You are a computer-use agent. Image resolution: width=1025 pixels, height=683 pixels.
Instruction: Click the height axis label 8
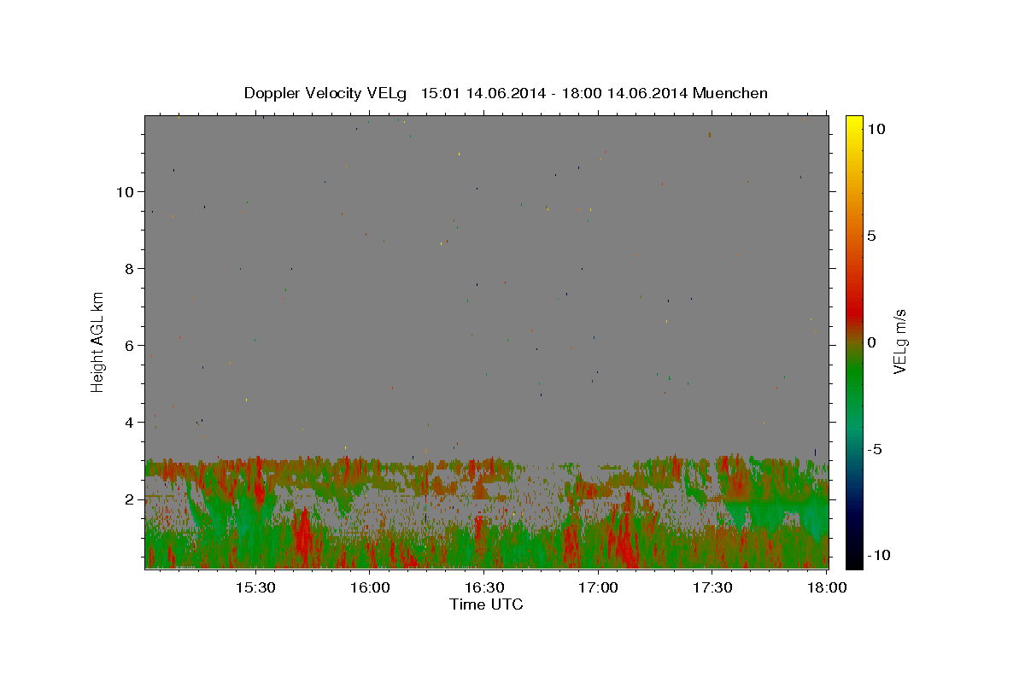tap(129, 269)
